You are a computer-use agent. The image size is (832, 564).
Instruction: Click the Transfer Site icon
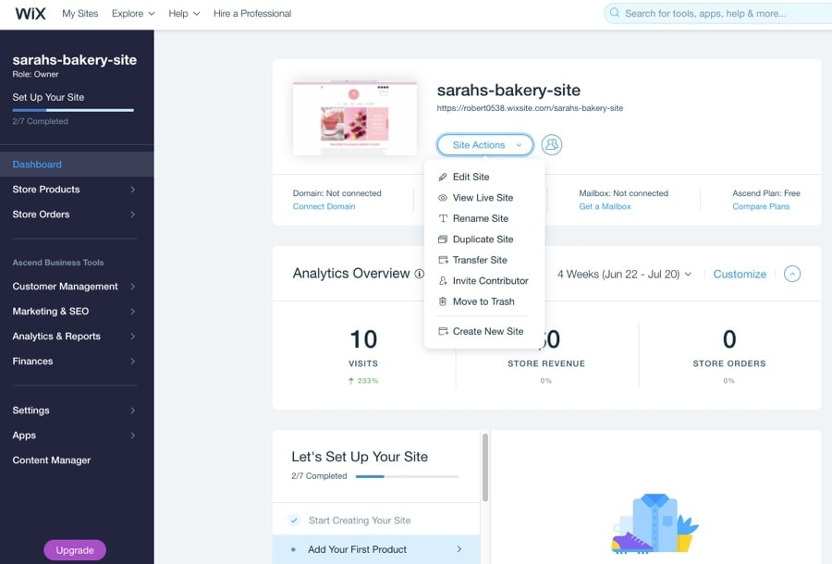click(443, 260)
